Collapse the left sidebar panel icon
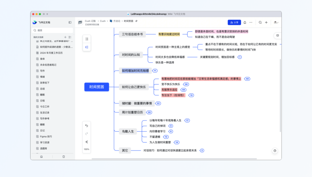 click(x=70, y=23)
